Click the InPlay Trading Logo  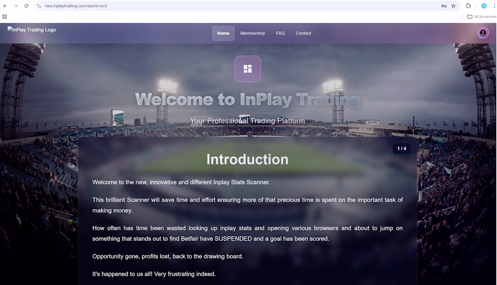(x=32, y=29)
